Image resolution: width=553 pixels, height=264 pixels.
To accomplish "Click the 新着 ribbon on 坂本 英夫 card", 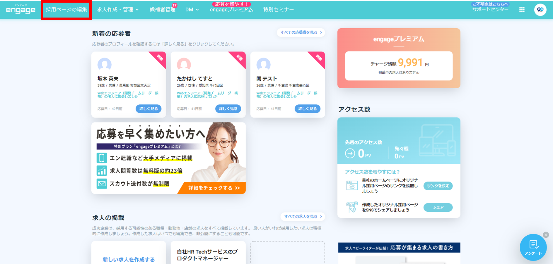I will (x=160, y=58).
